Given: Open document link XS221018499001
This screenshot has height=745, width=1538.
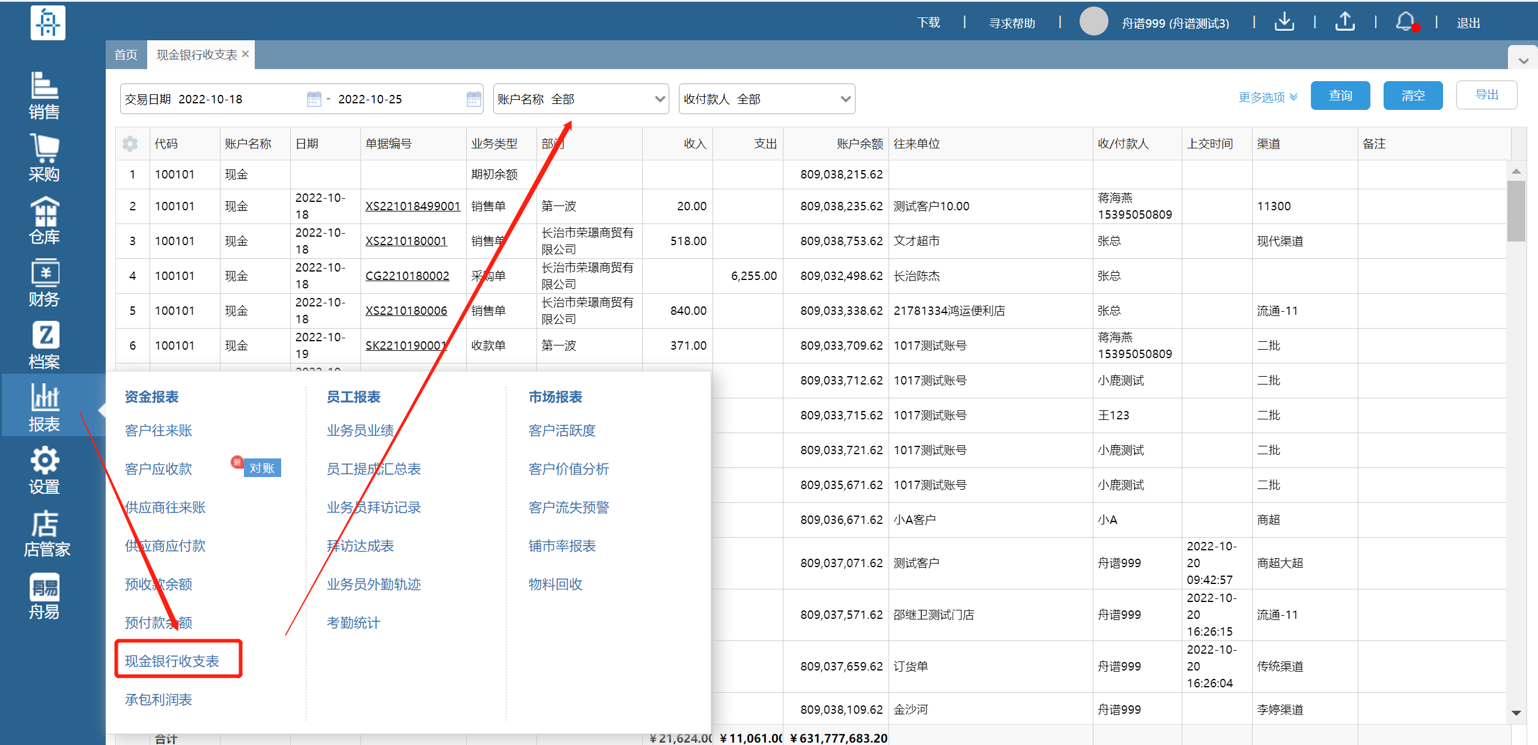Looking at the screenshot, I should (x=413, y=206).
